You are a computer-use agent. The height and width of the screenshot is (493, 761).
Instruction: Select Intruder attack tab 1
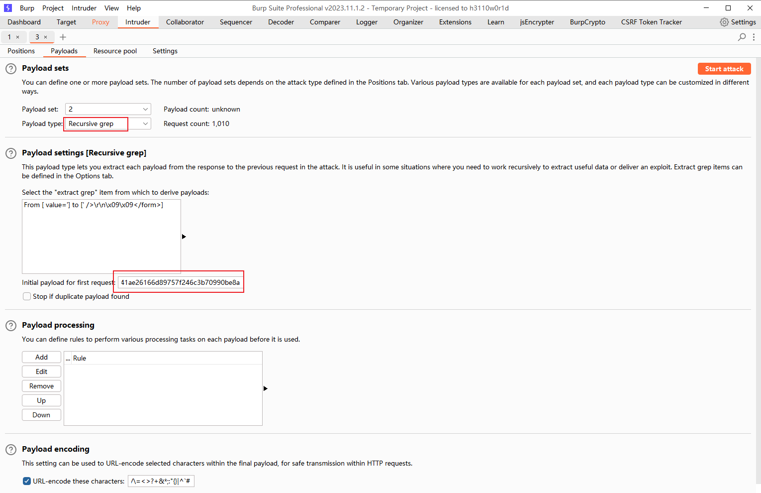pyautogui.click(x=9, y=37)
